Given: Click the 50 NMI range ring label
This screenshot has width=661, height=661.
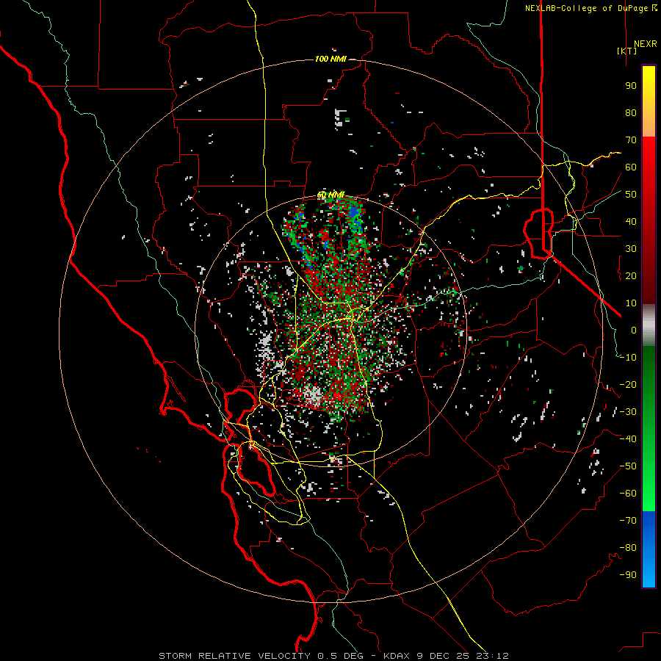Looking at the screenshot, I should coord(330,195).
